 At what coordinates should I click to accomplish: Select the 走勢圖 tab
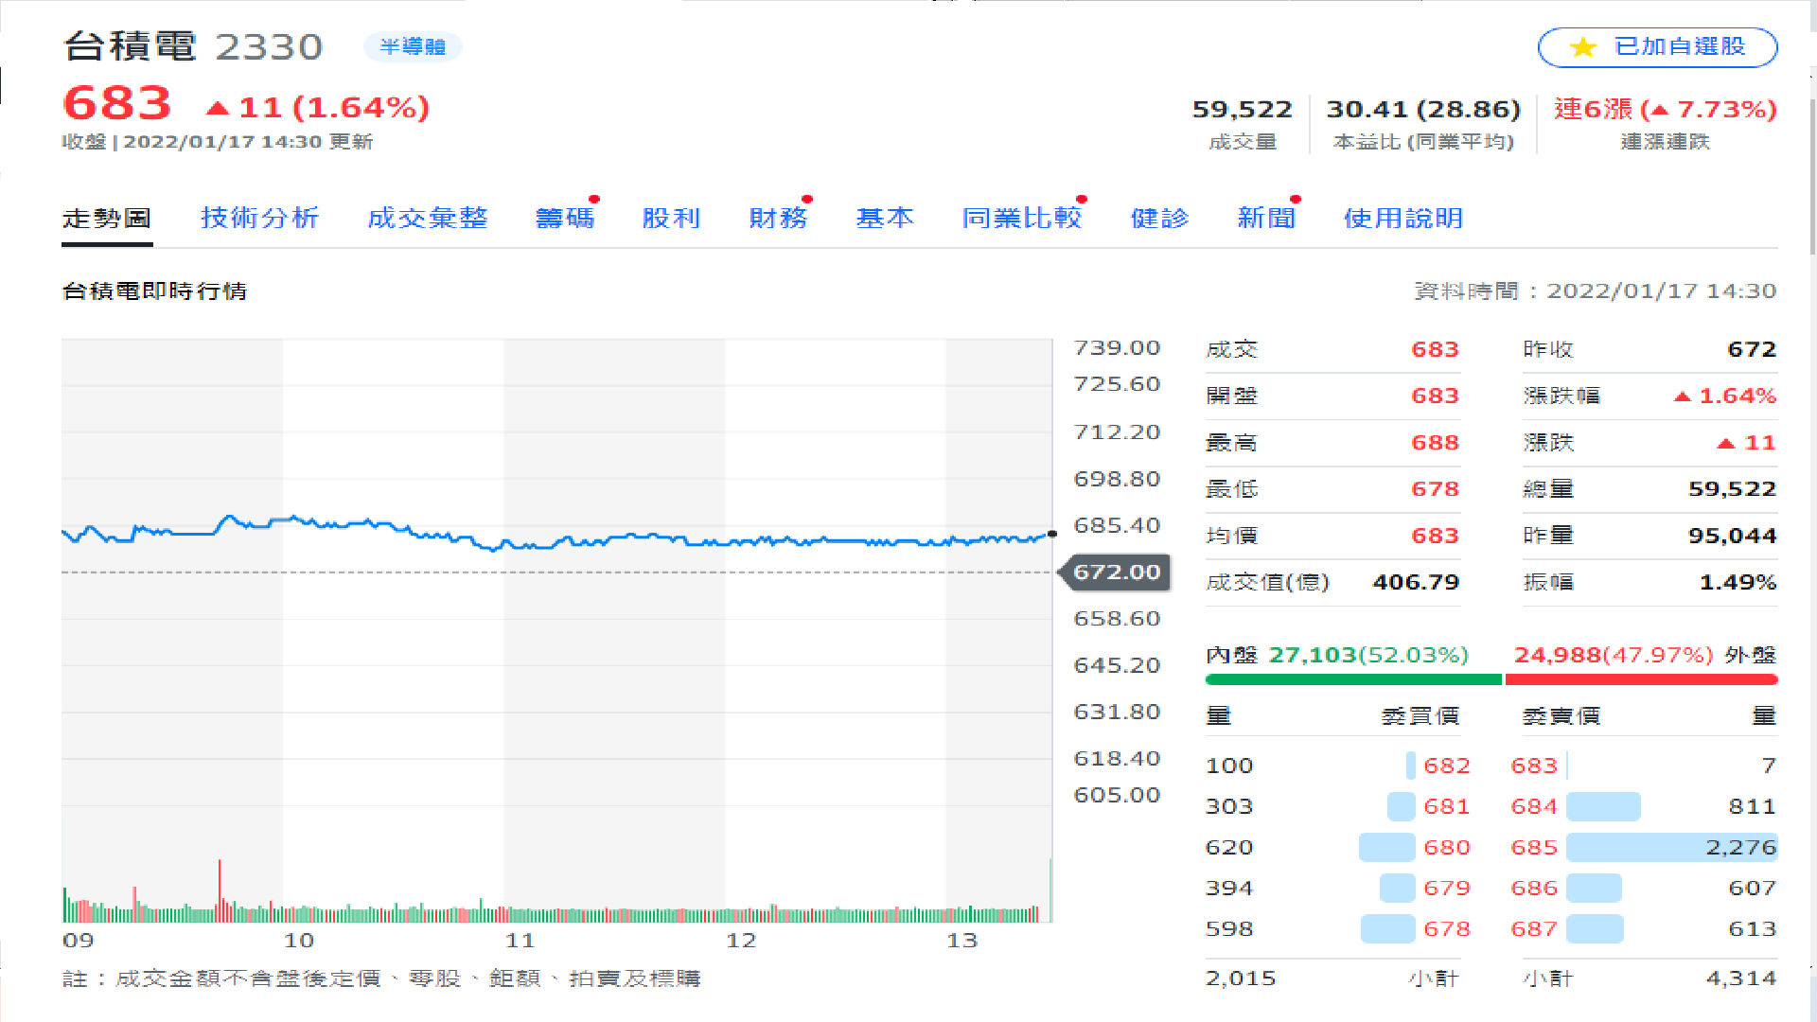[x=107, y=218]
